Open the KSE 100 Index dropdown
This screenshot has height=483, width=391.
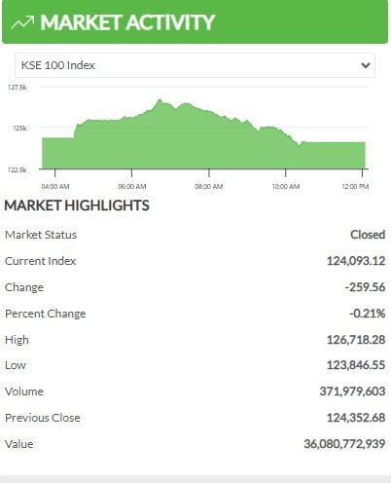tap(195, 65)
